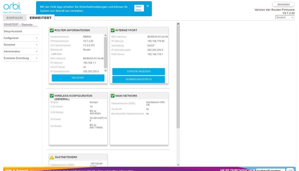This screenshot has height=171, width=299.
Task: Click the Internet-Port green check icon
Action: (113, 30)
